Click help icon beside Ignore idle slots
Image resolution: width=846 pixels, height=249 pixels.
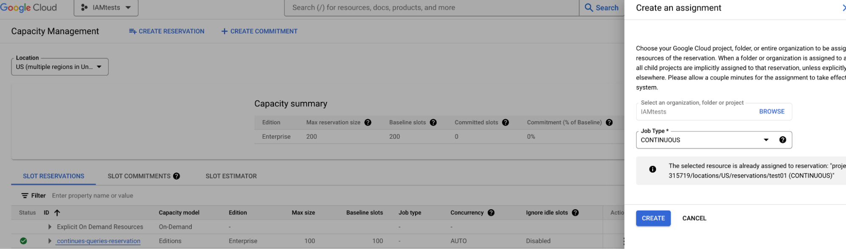[x=575, y=213]
